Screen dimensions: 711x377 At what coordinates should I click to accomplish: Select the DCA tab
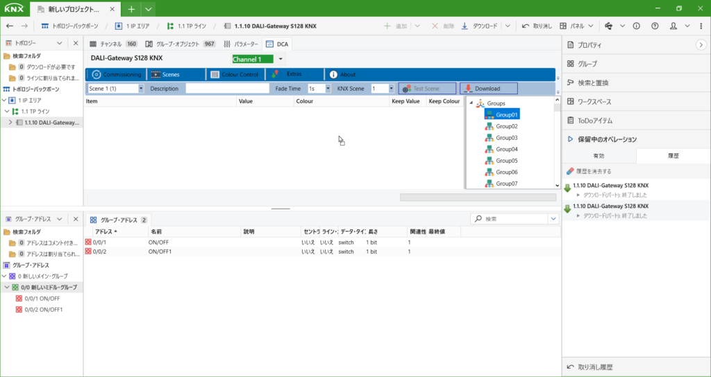(278, 44)
